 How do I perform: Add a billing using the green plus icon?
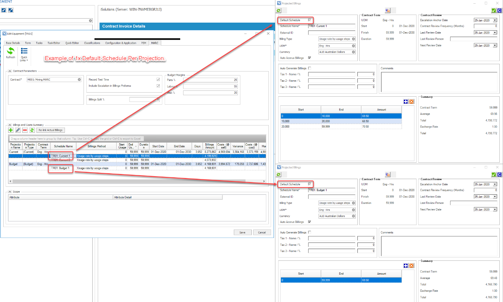(10, 130)
